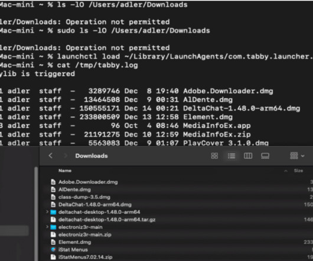This screenshot has height=261, width=313.
Task: Click Element.dmg name in Finder list
Action: [74, 242]
